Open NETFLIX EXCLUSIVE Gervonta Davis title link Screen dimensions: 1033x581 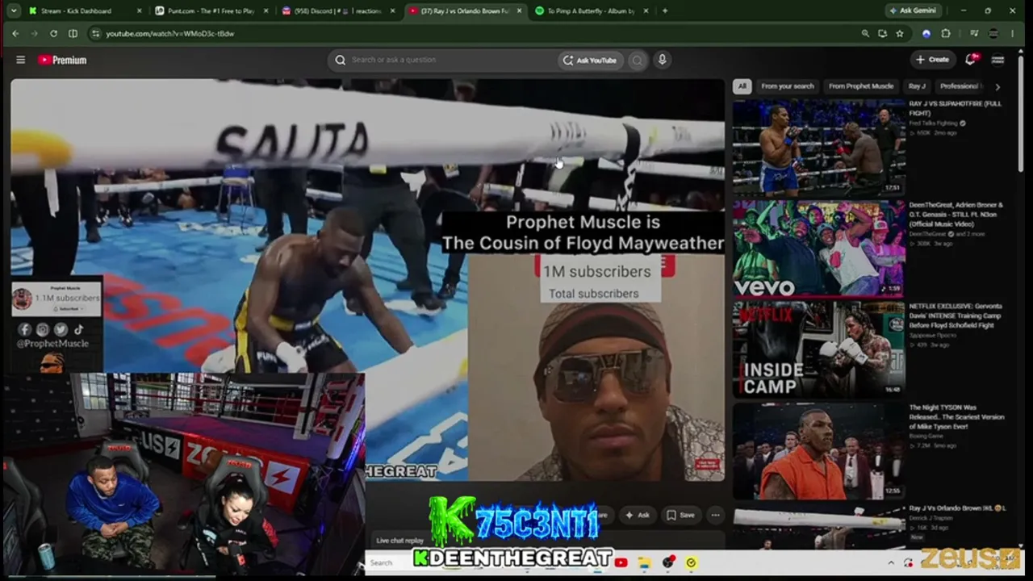pos(956,316)
